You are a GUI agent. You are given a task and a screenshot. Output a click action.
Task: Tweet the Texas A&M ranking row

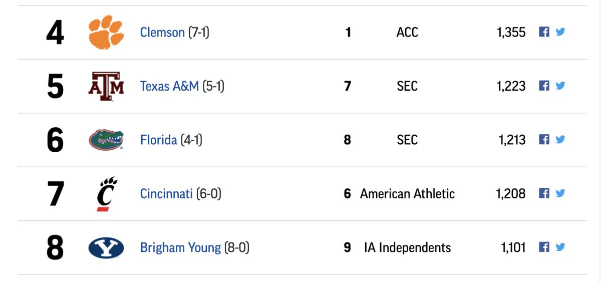[x=560, y=86]
